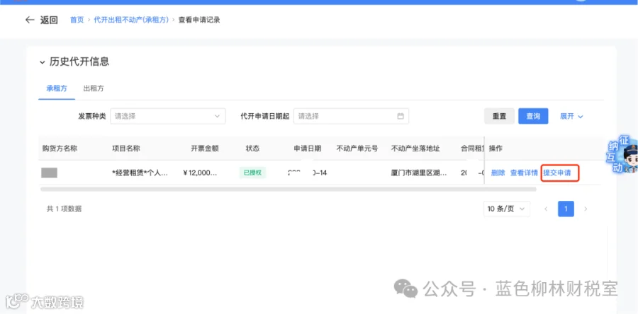The image size is (638, 314).
Task: Open the 发票种类 dropdown
Action: 167,116
